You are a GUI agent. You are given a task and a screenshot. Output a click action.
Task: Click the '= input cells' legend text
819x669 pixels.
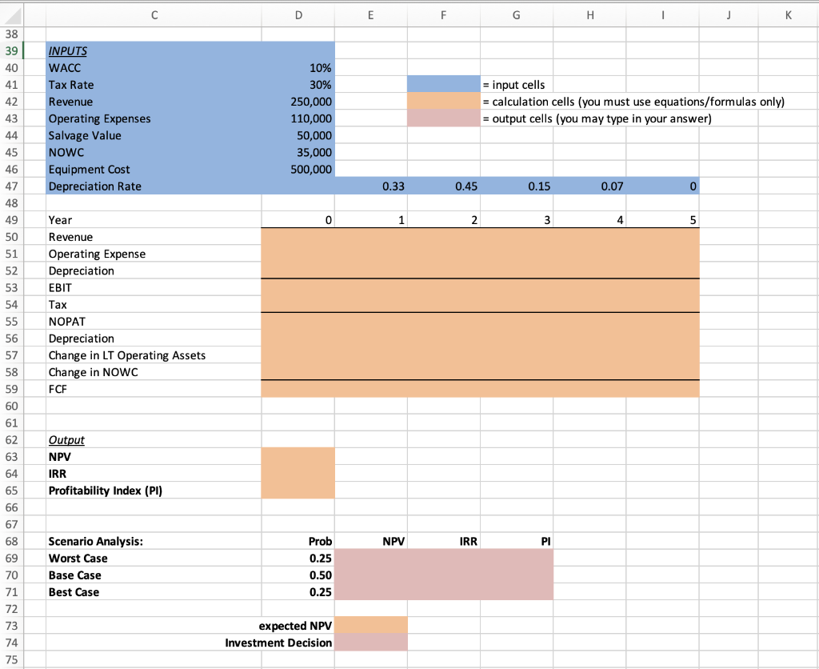(x=513, y=85)
